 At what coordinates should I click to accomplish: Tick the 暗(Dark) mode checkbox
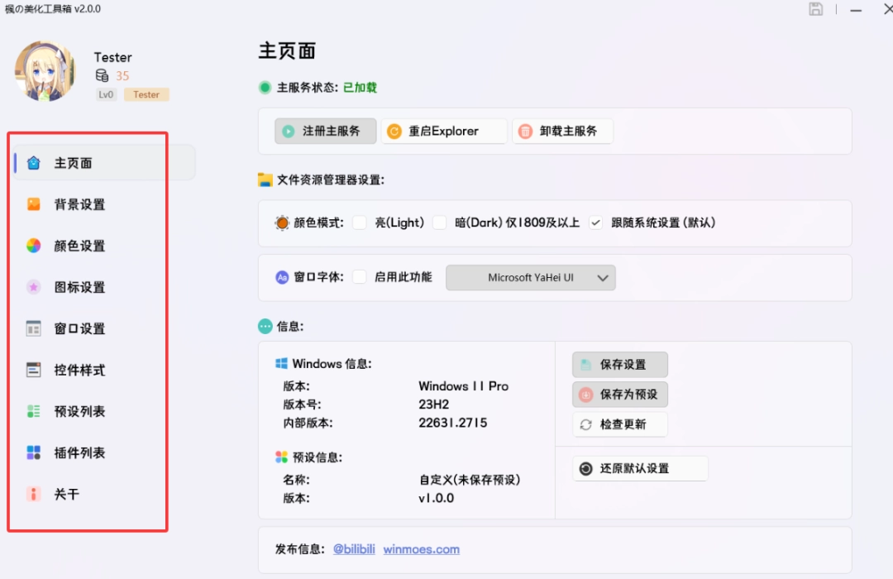coord(440,223)
